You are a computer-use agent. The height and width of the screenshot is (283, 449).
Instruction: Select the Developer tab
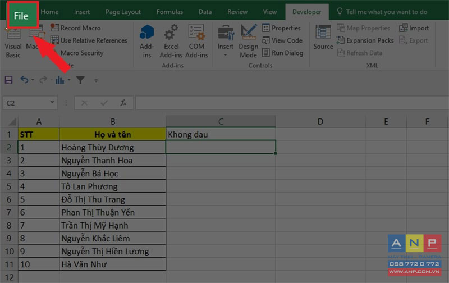click(306, 12)
